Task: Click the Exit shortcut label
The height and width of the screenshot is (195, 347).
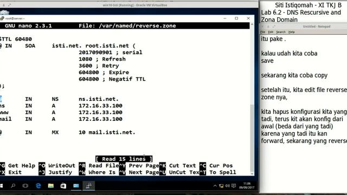Action: click(x=15, y=172)
